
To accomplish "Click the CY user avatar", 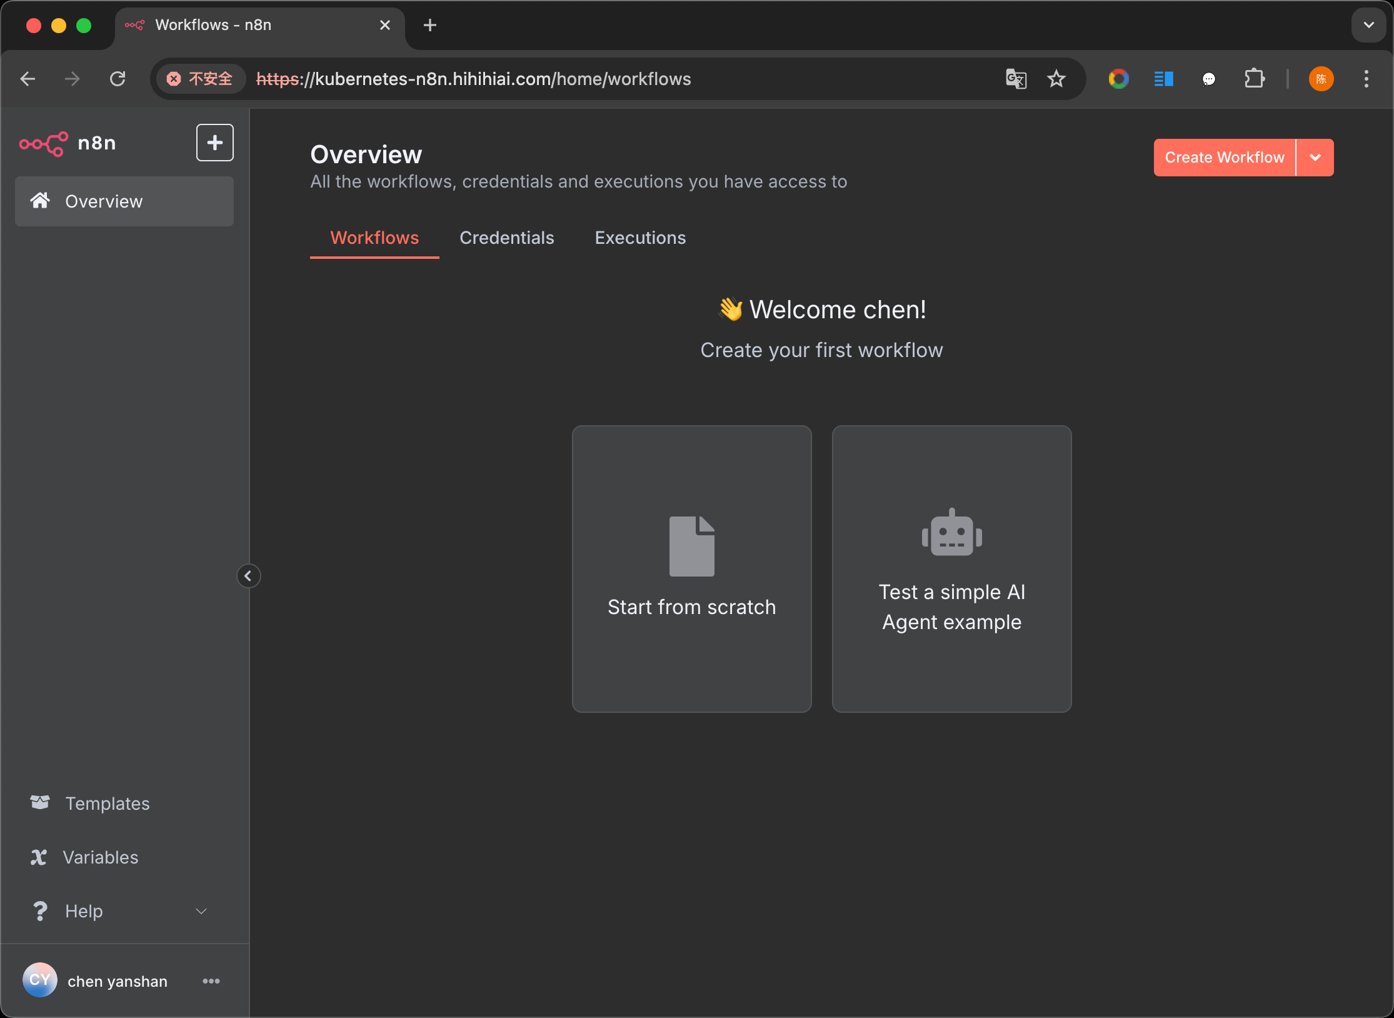I will coord(40,980).
